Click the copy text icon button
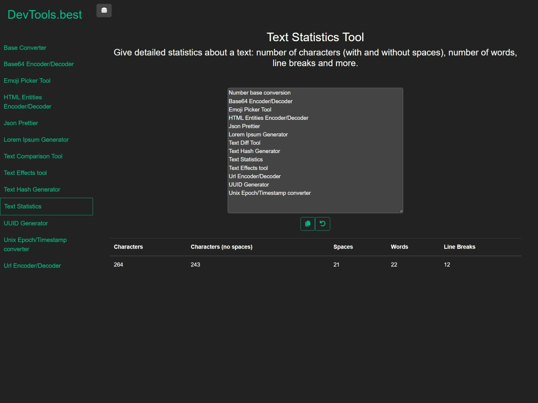This screenshot has height=403, width=538. pyautogui.click(x=308, y=224)
